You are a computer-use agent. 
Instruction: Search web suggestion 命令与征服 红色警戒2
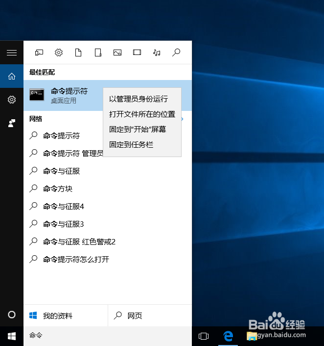[108, 241]
